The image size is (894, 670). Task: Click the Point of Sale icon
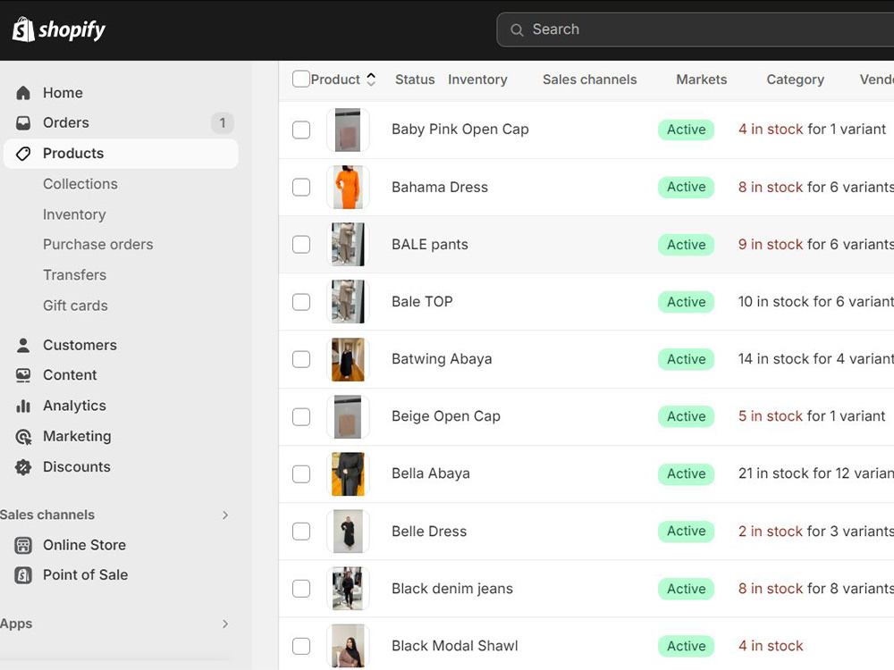tap(23, 574)
